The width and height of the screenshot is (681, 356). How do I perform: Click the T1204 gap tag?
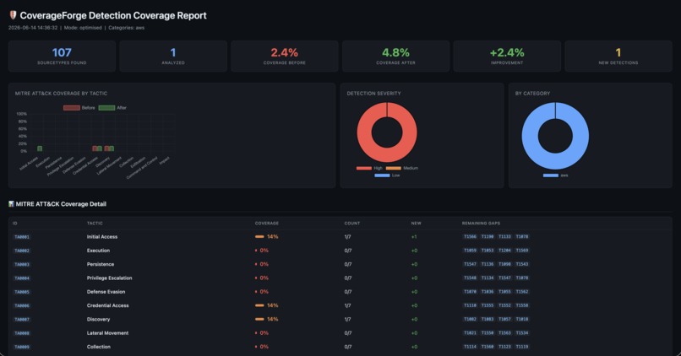(504, 251)
